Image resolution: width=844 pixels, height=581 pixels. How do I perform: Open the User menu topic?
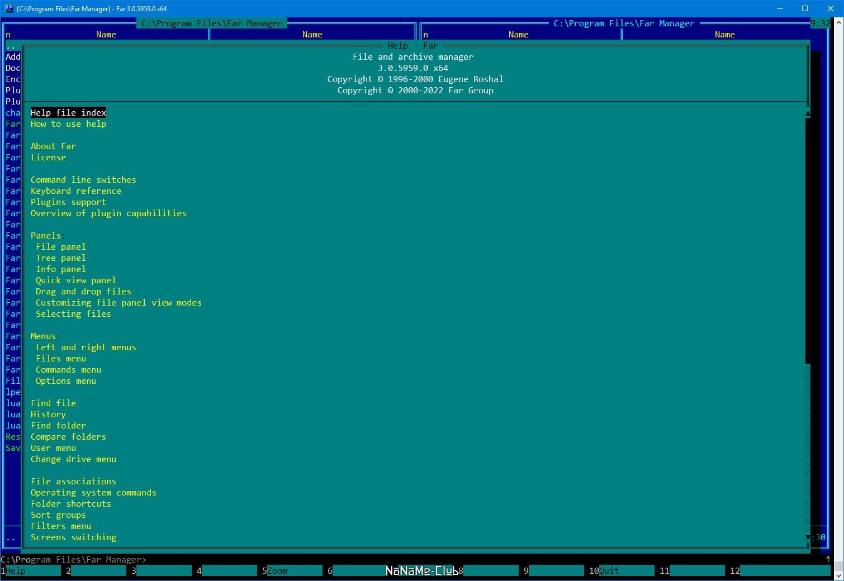click(53, 448)
